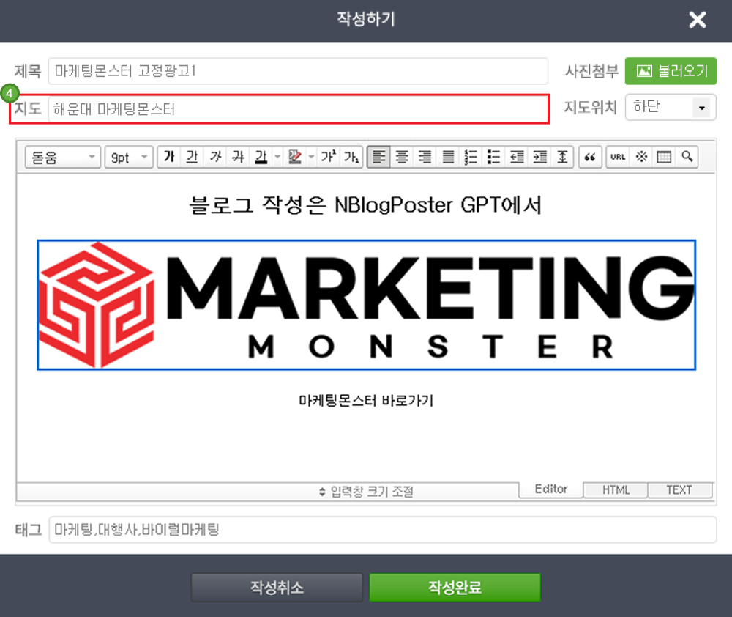
Task: Open highlight color dropdown arrow
Action: (311, 157)
